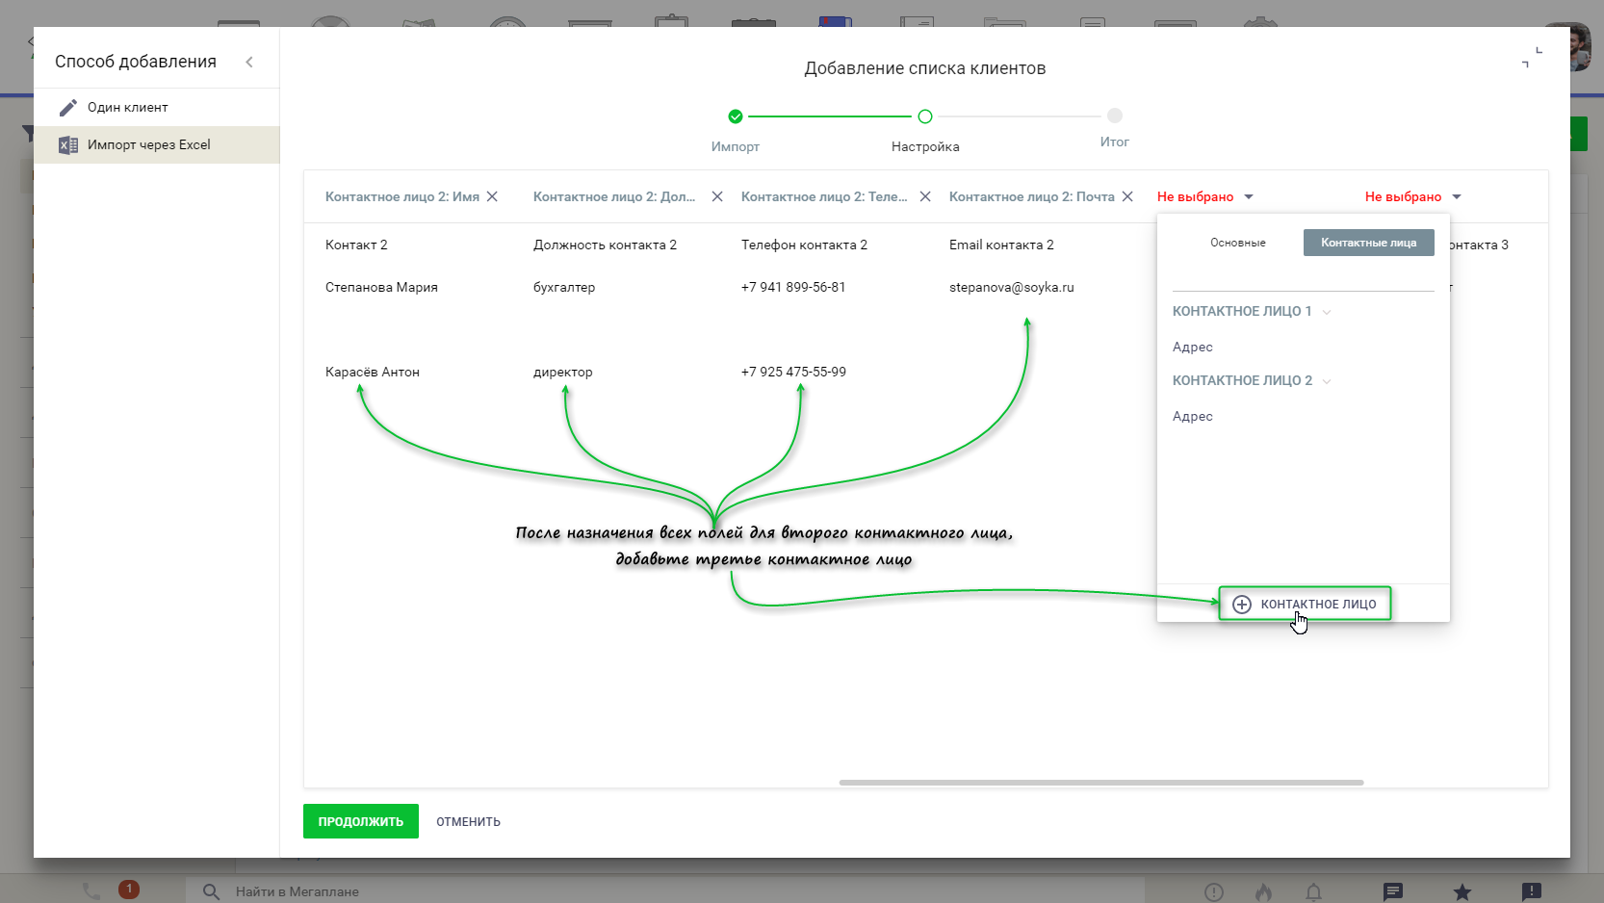Viewport: 1604px width, 903px height.
Task: Click the cell директор
Action: (563, 372)
